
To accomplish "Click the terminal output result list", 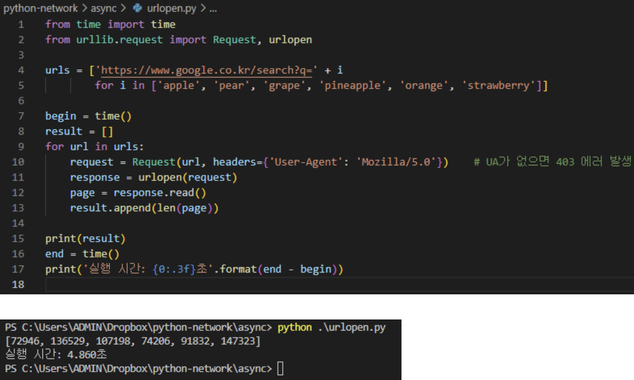I will [133, 341].
